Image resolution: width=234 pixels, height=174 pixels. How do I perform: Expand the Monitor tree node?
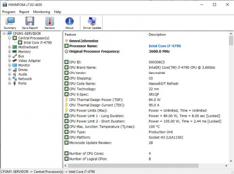click(x=9, y=65)
